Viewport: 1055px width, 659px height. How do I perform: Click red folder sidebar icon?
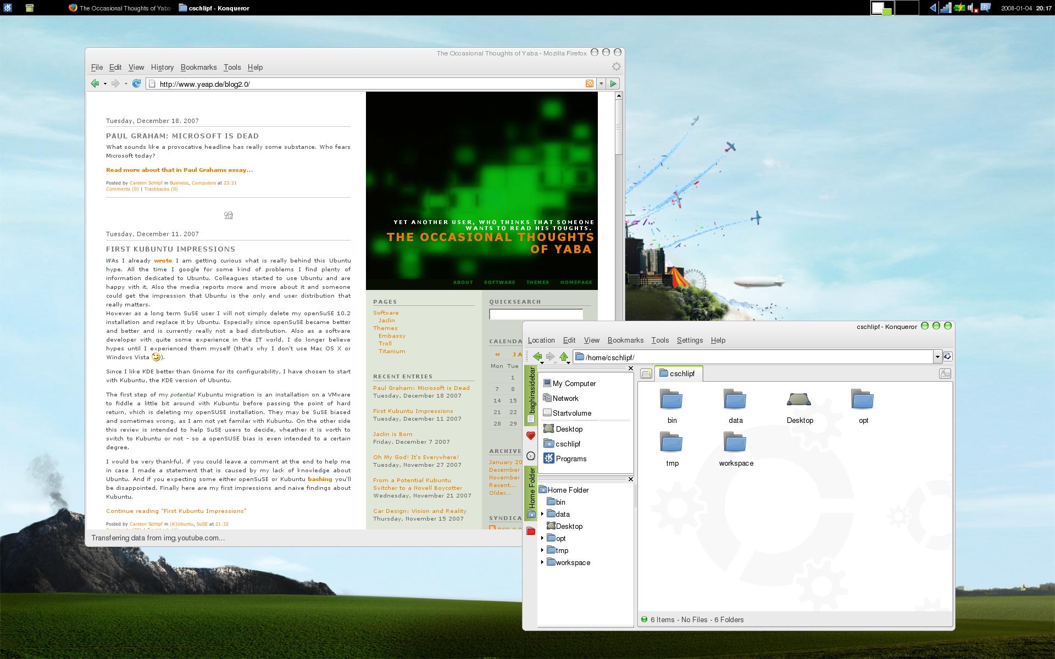pyautogui.click(x=531, y=531)
